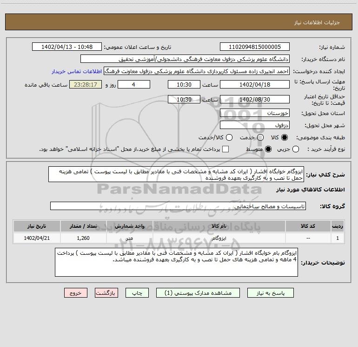This screenshot has height=347, width=358.
Task: Open the اطلاعات تماس خریدار link
Action: tap(77, 71)
